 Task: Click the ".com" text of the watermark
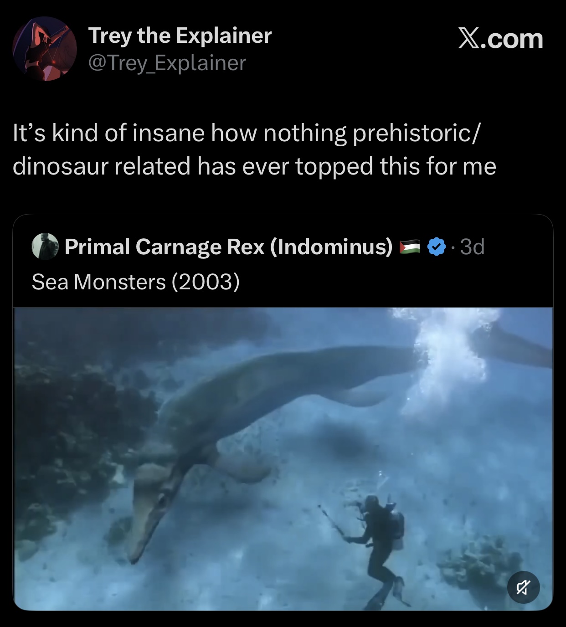pyautogui.click(x=514, y=40)
